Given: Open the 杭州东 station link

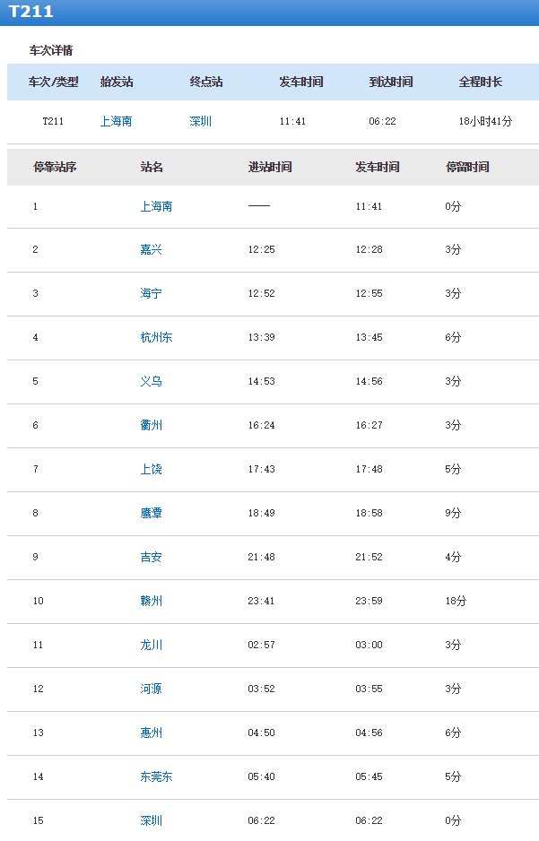Looking at the screenshot, I should (156, 337).
